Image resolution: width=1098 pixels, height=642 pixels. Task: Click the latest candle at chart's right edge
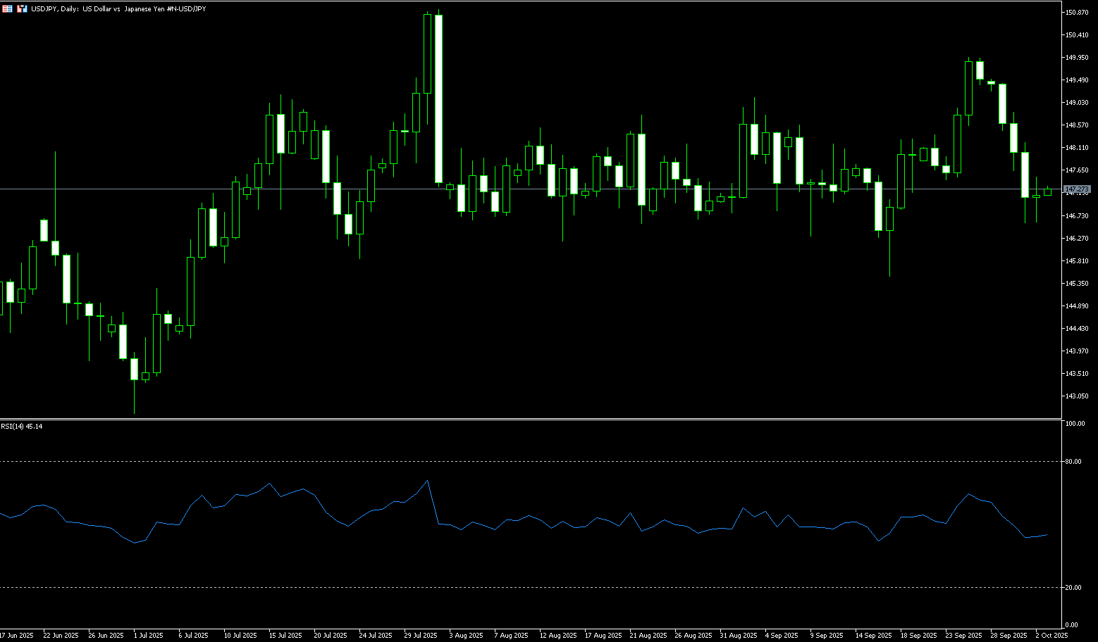point(1047,192)
